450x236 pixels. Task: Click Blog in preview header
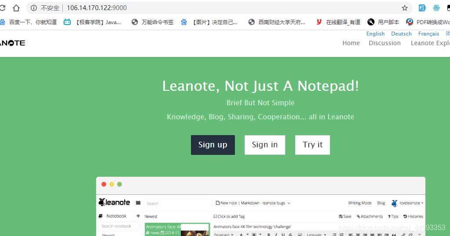[381, 203]
